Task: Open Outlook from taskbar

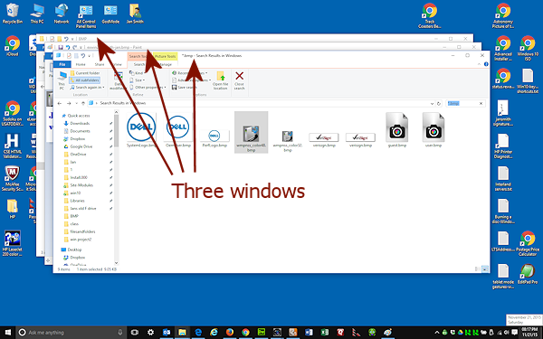Action: pyautogui.click(x=167, y=333)
